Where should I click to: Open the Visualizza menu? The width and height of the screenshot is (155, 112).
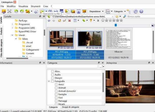click(23, 6)
